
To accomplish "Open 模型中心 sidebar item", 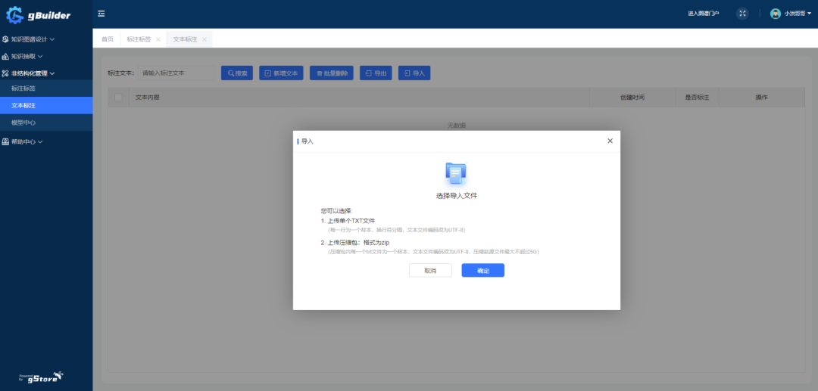I will (46, 123).
